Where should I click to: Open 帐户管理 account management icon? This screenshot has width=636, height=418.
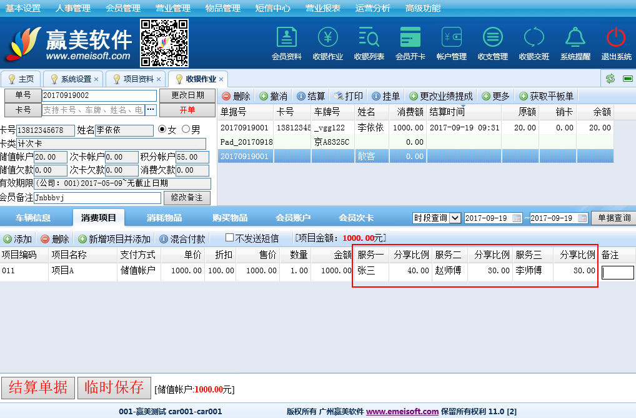(x=451, y=37)
